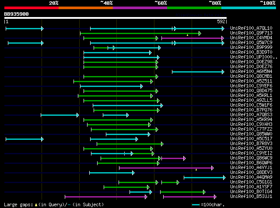Click the UniRef100_C5W1F6 label

(x=251, y=105)
